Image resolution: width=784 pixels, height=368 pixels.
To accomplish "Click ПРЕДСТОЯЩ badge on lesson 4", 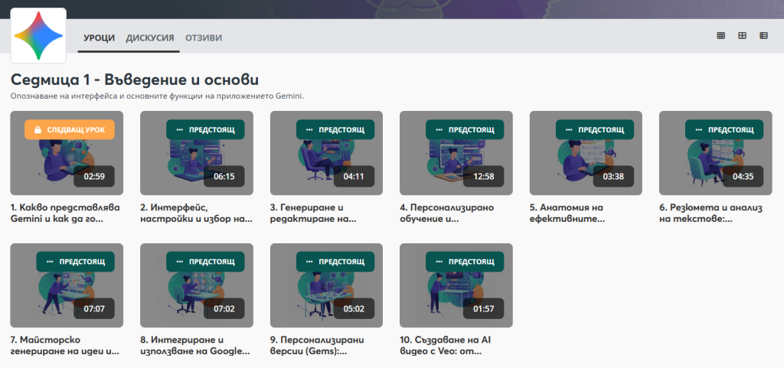I will [x=465, y=130].
